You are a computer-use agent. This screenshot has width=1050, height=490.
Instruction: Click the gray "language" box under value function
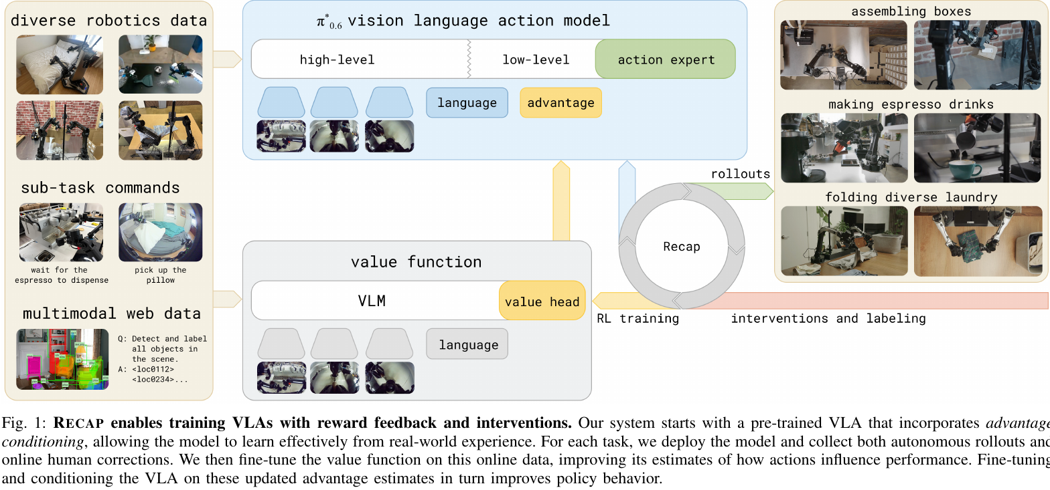tap(468, 345)
